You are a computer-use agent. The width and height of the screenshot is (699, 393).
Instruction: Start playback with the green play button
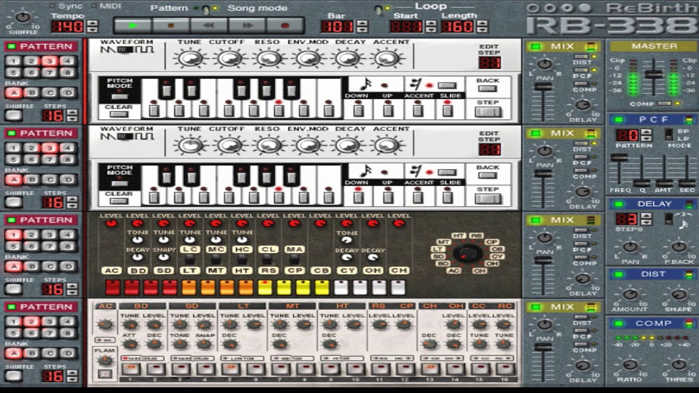click(133, 26)
